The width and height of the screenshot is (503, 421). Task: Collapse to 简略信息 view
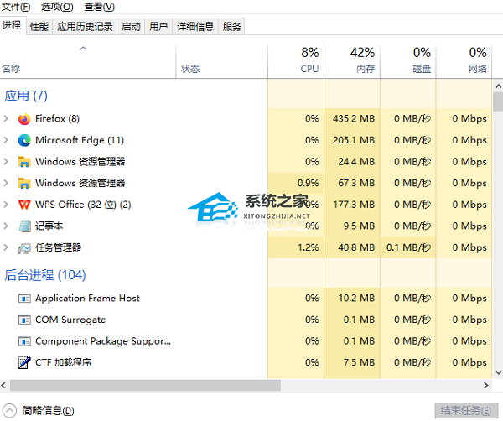pyautogui.click(x=39, y=410)
